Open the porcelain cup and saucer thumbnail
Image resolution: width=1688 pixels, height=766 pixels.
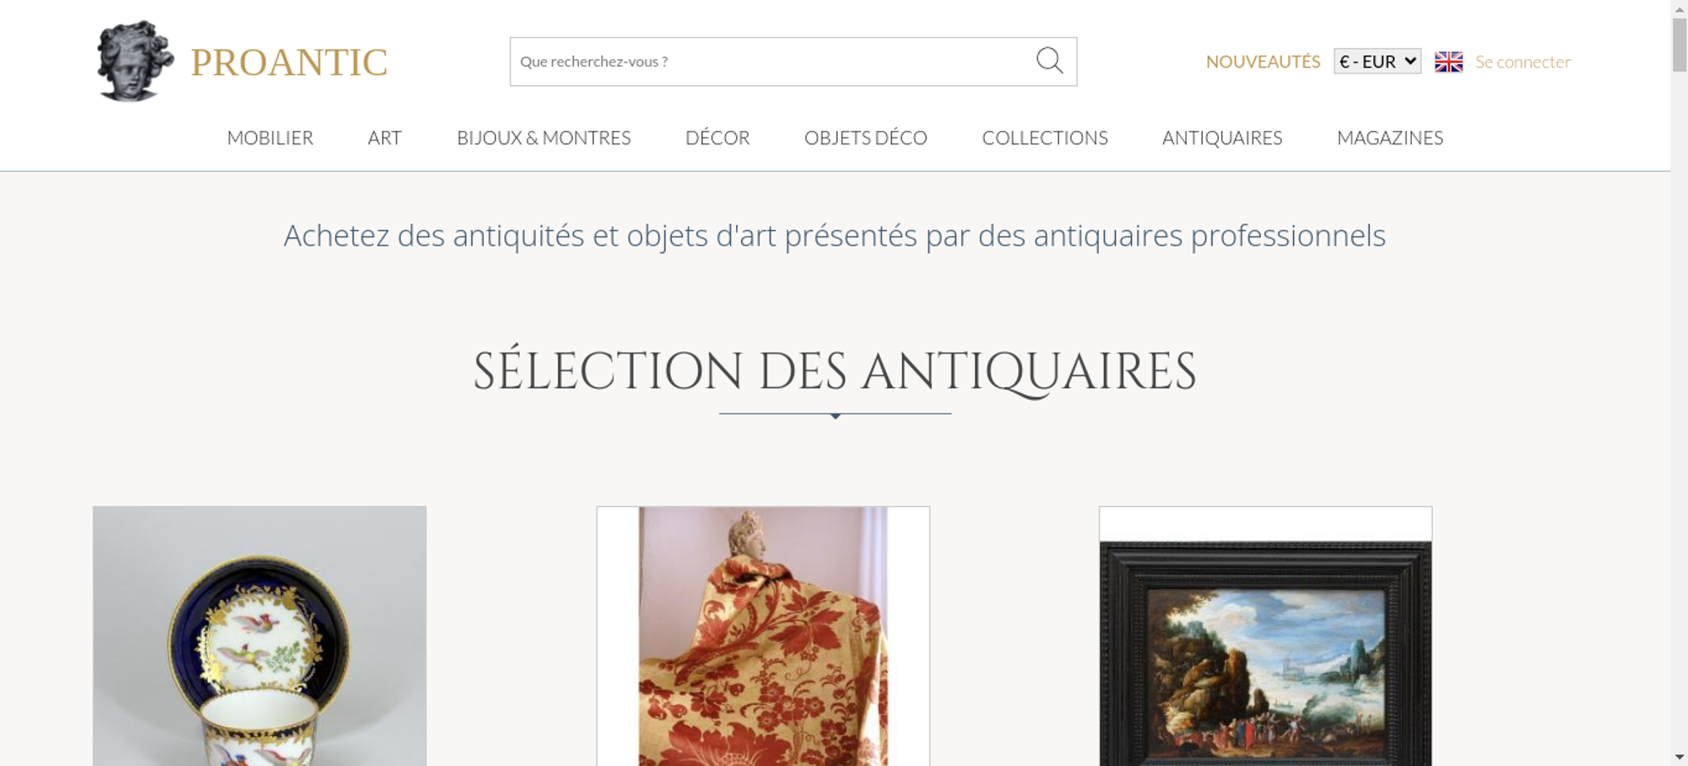coord(259,636)
